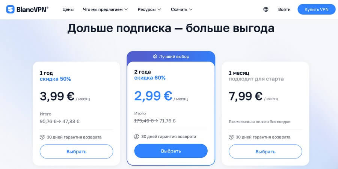Click the Войти link
338x169 pixels.
[x=284, y=9]
